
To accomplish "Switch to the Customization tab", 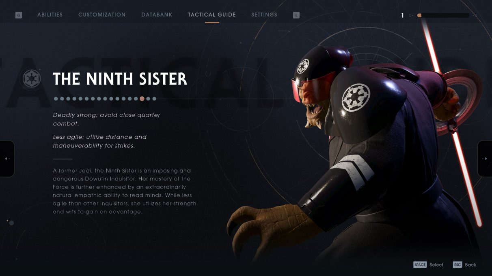I will pyautogui.click(x=102, y=15).
